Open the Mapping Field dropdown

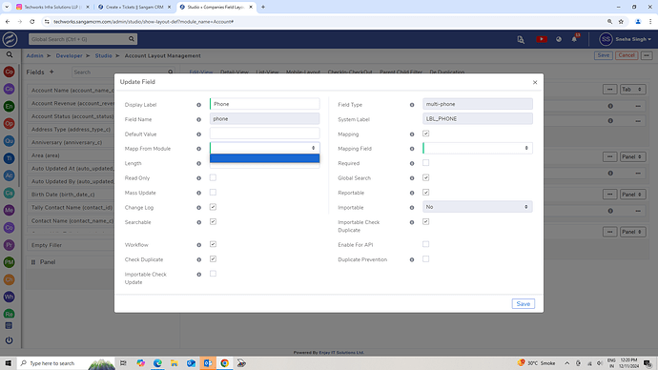478,148
